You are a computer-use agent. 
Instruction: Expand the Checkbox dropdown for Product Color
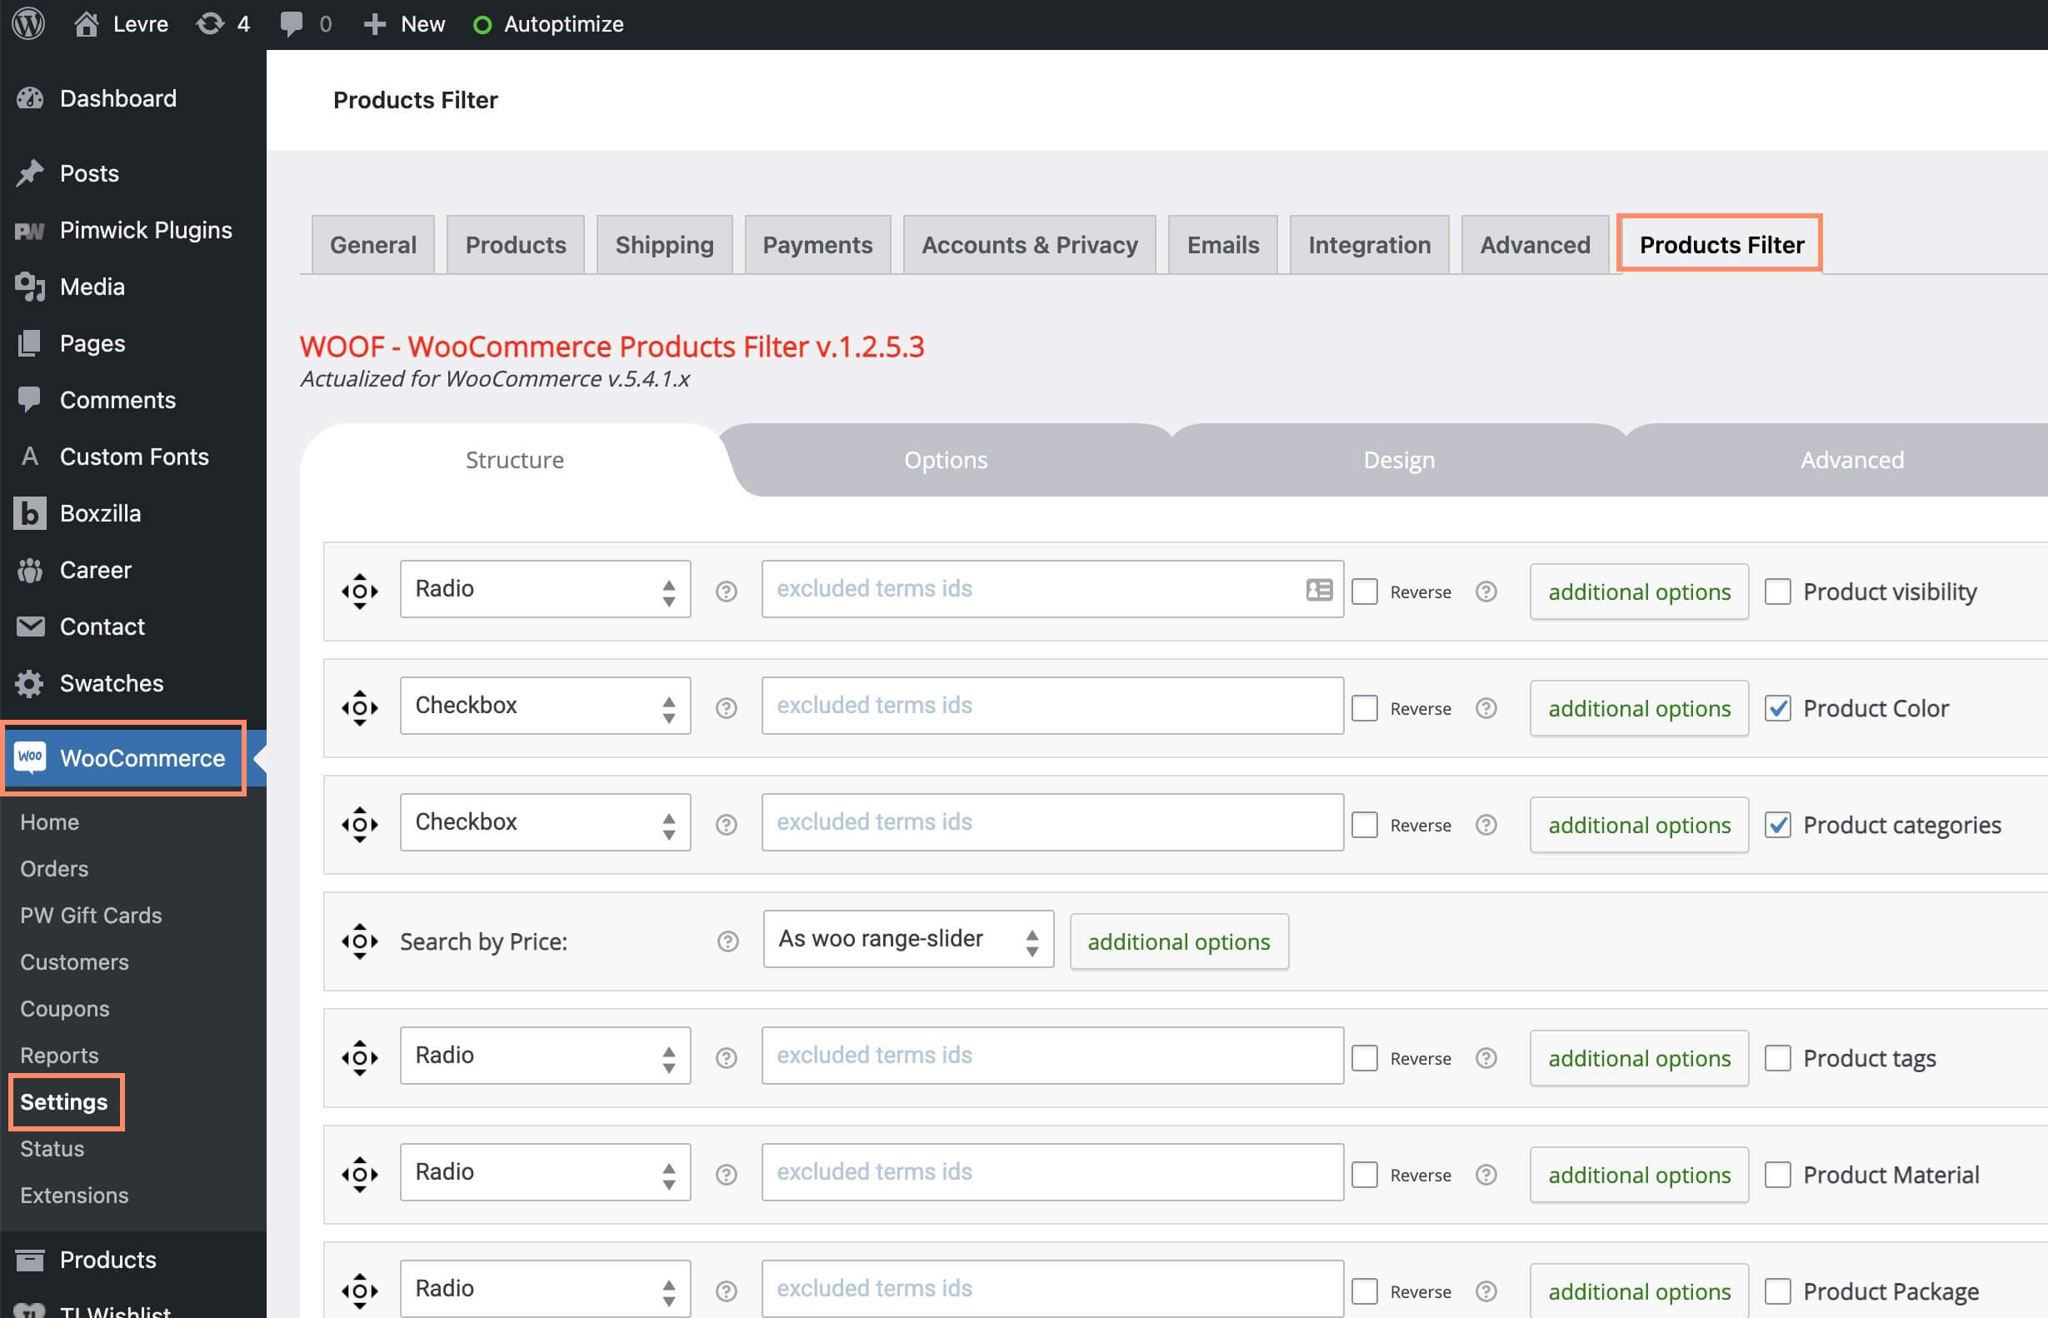(544, 705)
